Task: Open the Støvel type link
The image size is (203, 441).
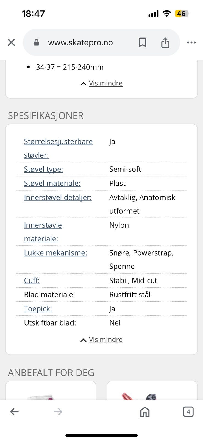Action: (x=43, y=169)
